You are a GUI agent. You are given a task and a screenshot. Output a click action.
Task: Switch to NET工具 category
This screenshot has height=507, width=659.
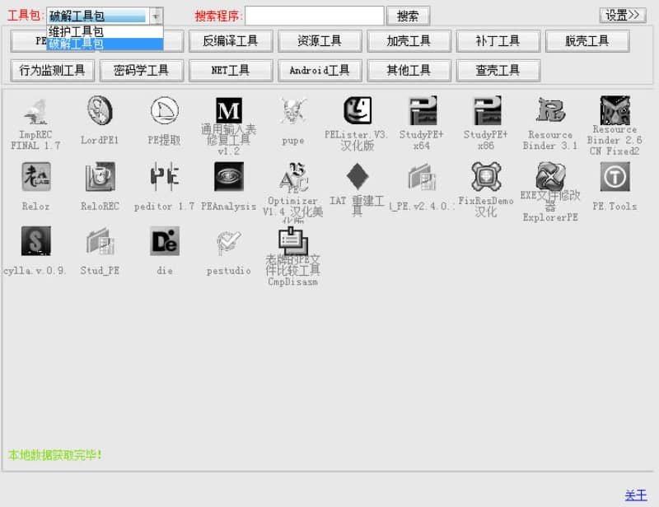(231, 71)
